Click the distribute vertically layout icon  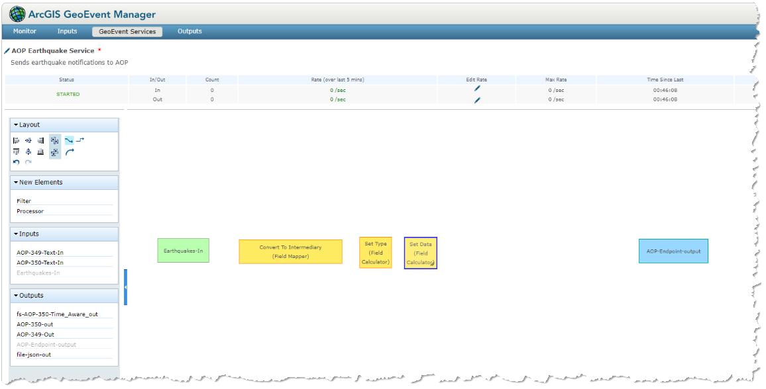tap(55, 153)
